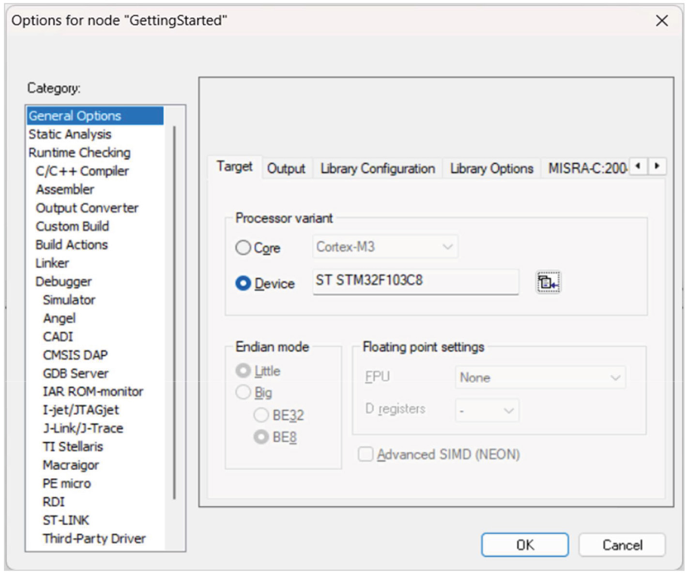Expand the Cortex-M3 core dropdown
The height and width of the screenshot is (575, 688).
point(385,247)
